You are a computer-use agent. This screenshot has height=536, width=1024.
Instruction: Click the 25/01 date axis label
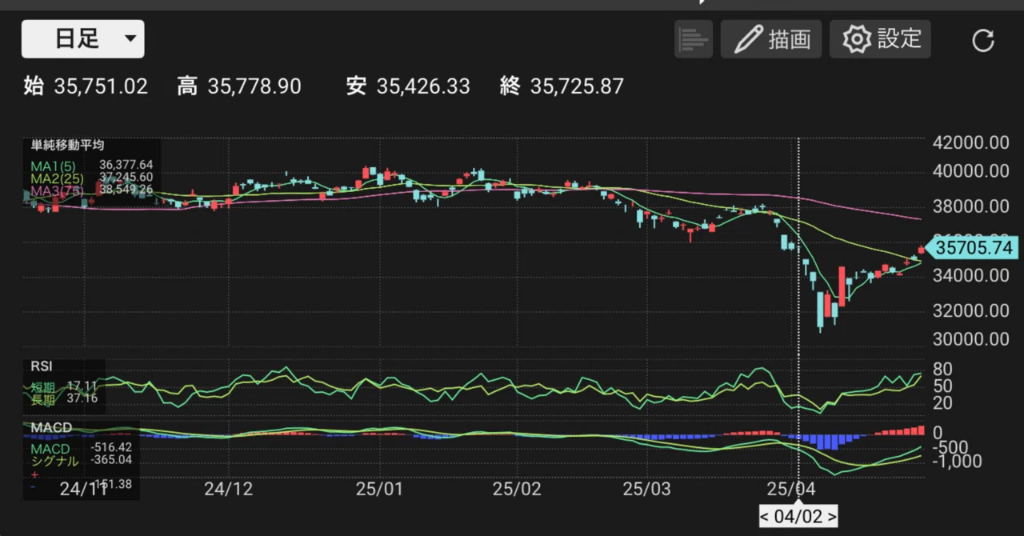tap(379, 487)
